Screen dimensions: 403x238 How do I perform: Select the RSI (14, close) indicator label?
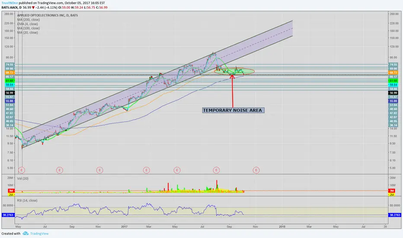point(27,200)
